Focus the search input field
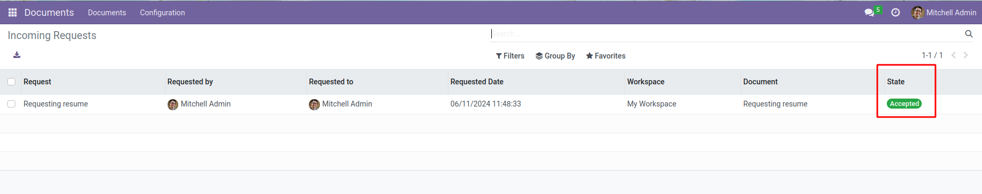The height and width of the screenshot is (194, 982). [x=727, y=34]
